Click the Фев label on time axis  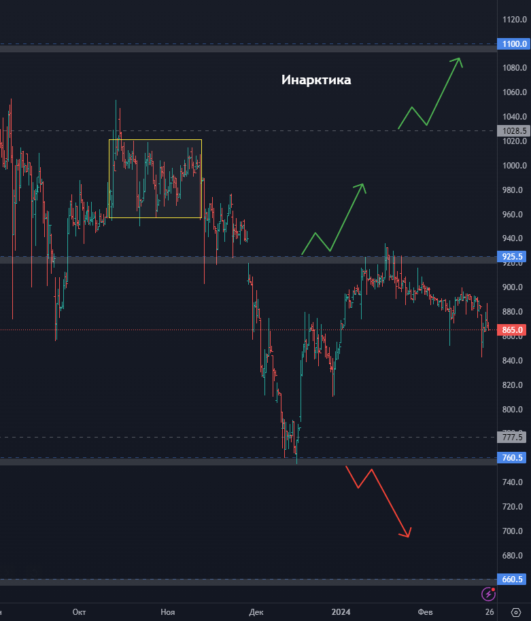425,612
